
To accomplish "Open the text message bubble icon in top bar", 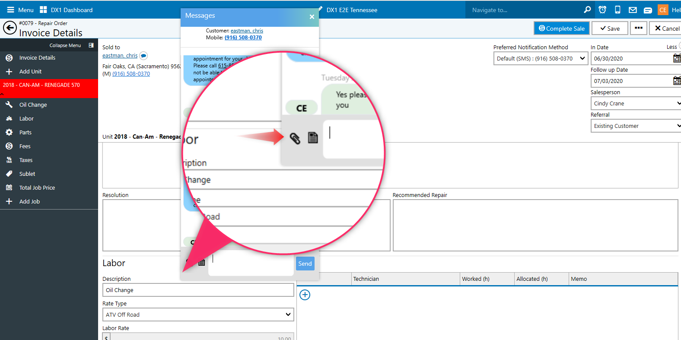I will pos(648,10).
